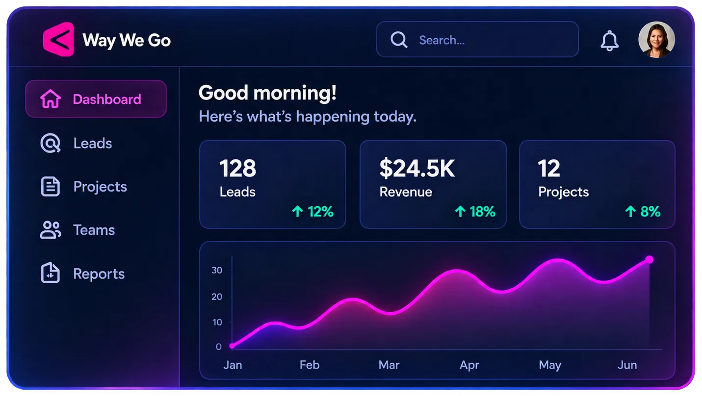Image resolution: width=702 pixels, height=396 pixels.
Task: Click the Teams people icon in sidebar
Action: [x=50, y=230]
